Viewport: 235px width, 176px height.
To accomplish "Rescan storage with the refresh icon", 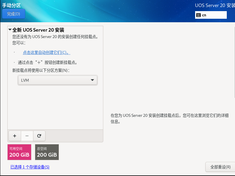I will (x=39, y=136).
